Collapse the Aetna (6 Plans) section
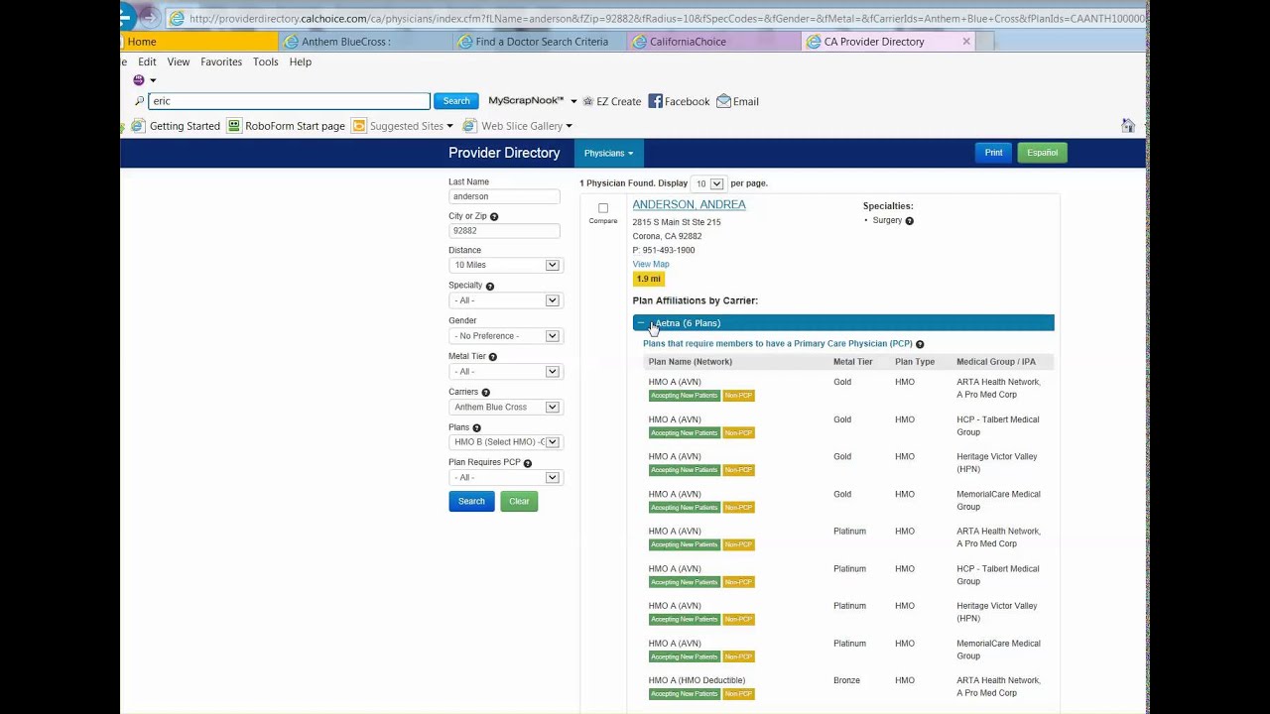 [x=843, y=323]
